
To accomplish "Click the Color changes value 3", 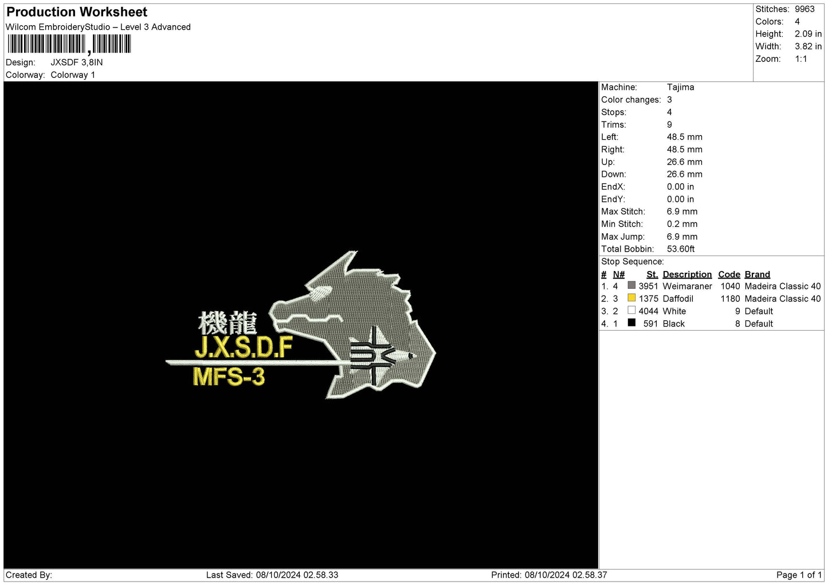I will (x=669, y=100).
